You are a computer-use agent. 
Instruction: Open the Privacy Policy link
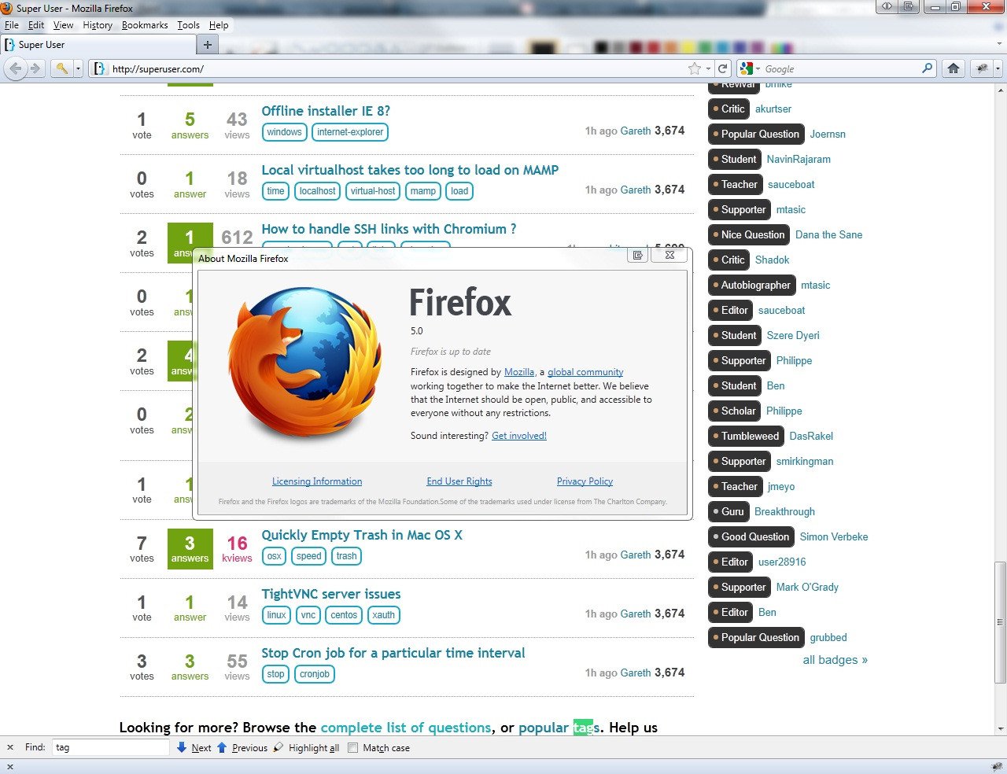click(585, 481)
